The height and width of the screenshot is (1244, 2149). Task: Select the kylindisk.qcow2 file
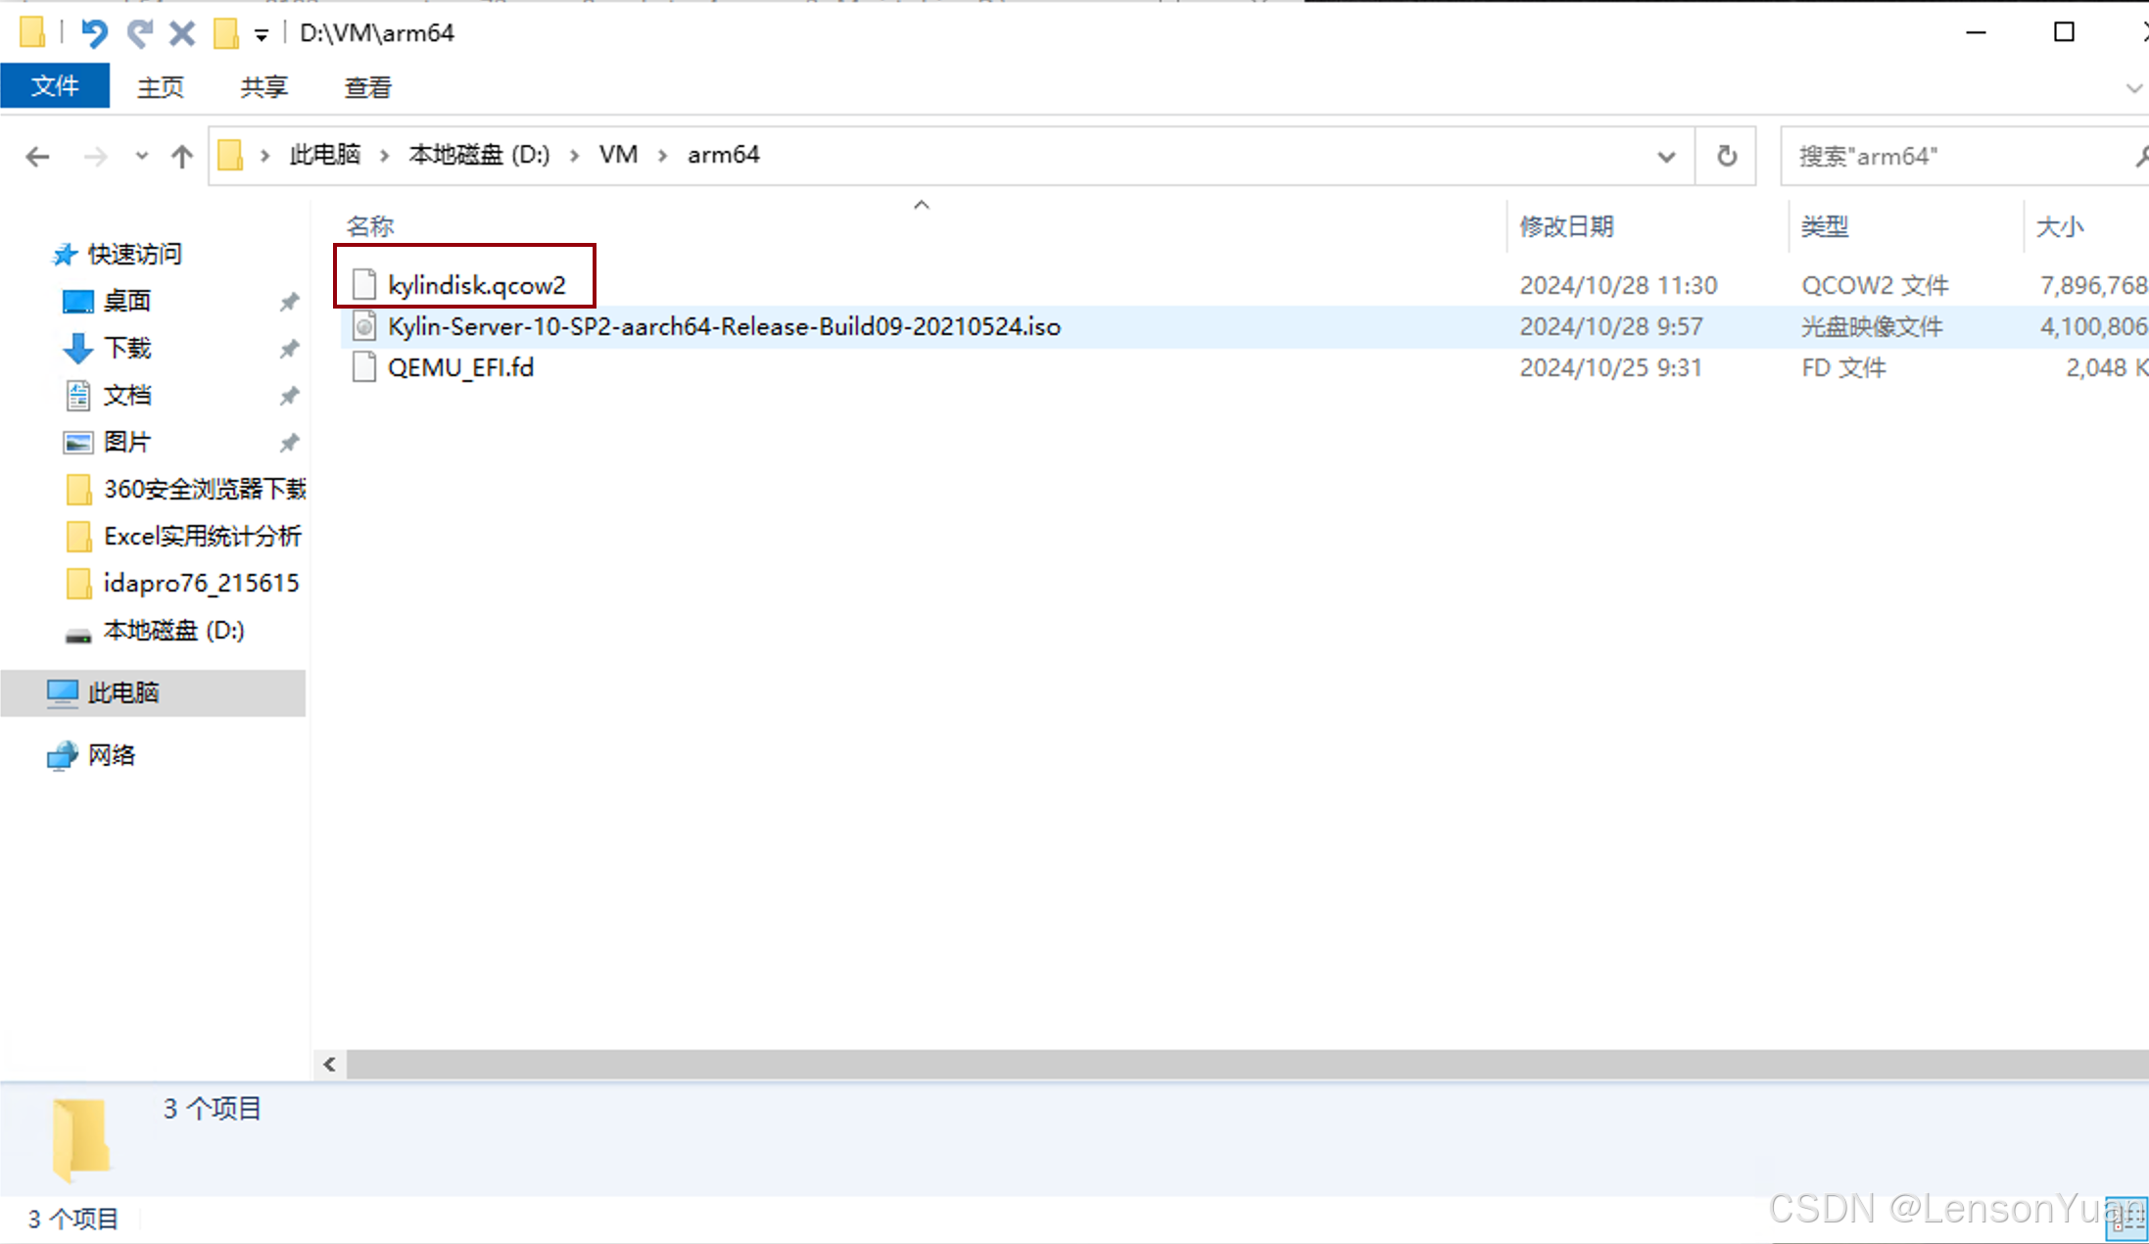477,285
